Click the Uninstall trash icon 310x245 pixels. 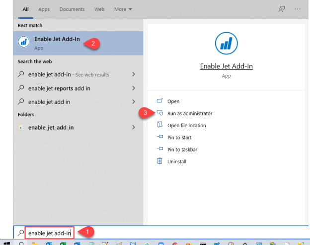pyautogui.click(x=160, y=161)
